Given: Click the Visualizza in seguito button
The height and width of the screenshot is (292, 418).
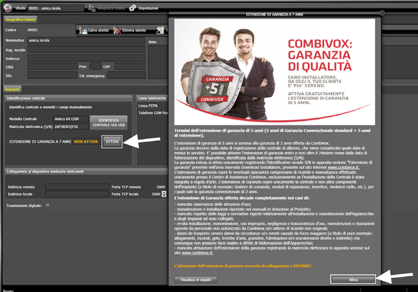Looking at the screenshot, I should (195, 280).
